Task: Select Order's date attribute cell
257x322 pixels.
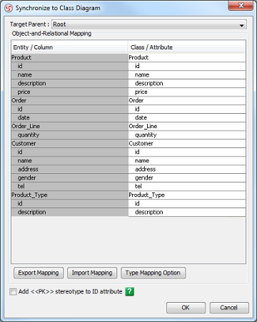Action: 187,118
